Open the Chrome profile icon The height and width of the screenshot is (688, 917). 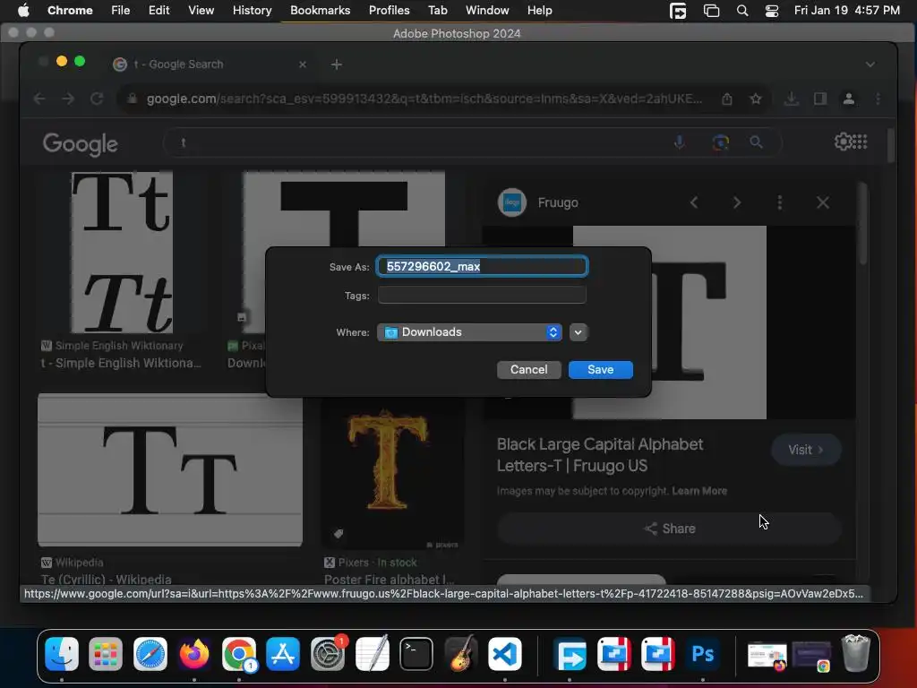point(849,99)
